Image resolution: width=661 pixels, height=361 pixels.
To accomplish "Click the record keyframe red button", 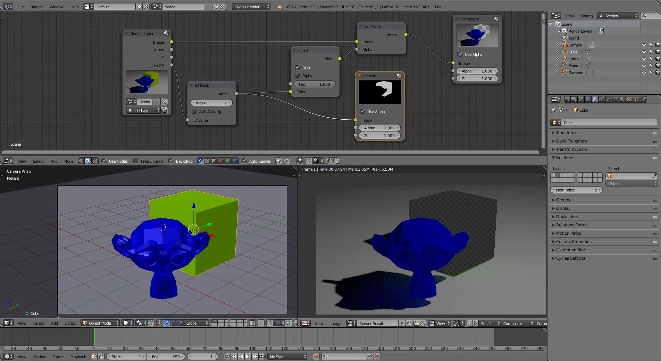I will click(x=316, y=356).
